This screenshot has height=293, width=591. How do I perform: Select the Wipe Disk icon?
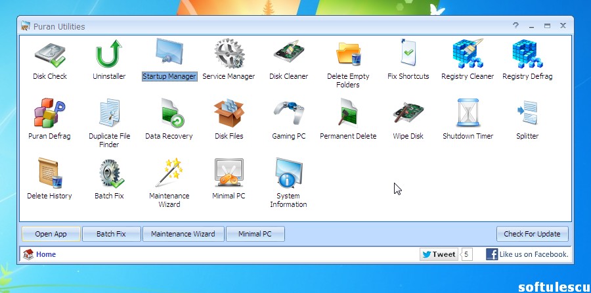click(408, 113)
